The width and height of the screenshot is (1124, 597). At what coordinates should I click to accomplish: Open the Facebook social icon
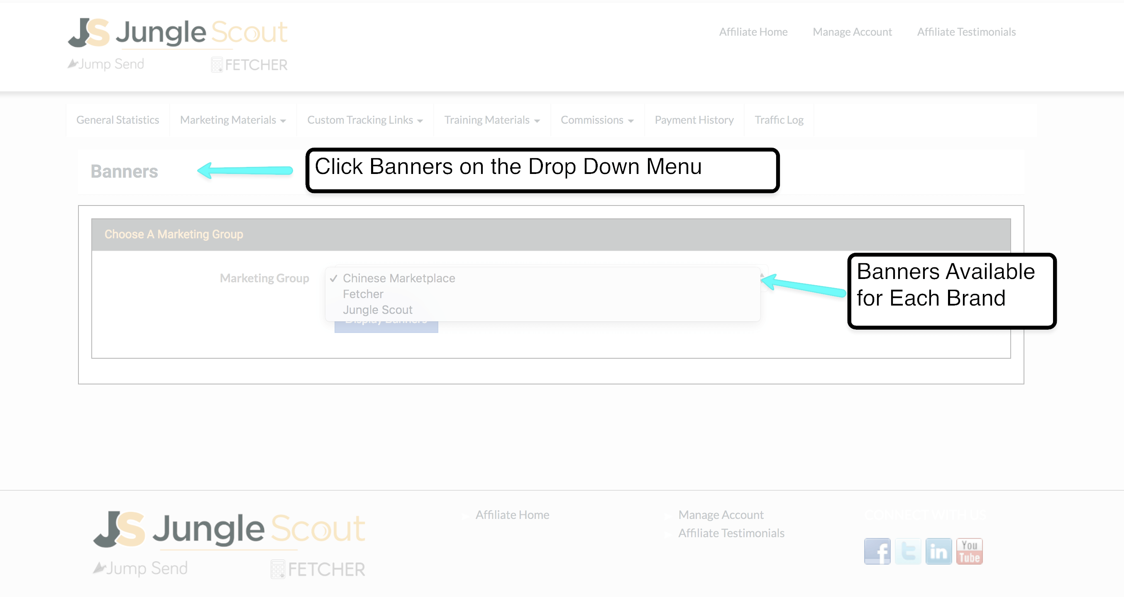point(877,551)
